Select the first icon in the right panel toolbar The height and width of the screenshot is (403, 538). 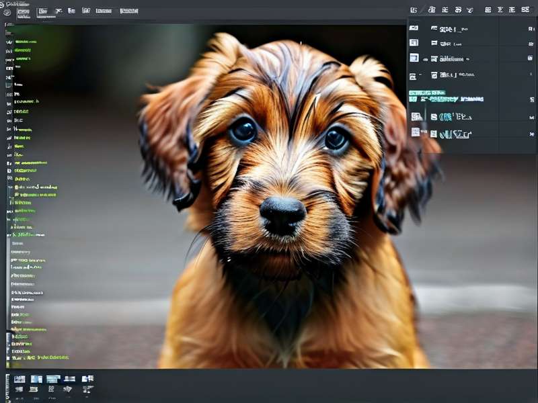414,10
